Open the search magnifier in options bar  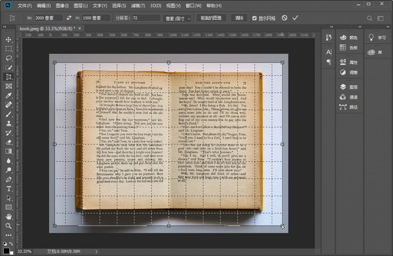click(370, 18)
